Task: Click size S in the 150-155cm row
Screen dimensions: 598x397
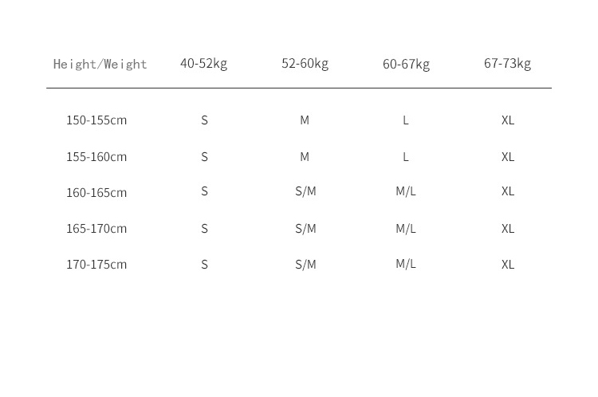Action: tap(204, 120)
